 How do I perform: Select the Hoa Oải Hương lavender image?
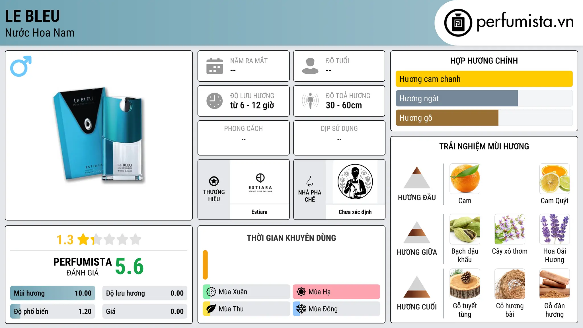555,229
